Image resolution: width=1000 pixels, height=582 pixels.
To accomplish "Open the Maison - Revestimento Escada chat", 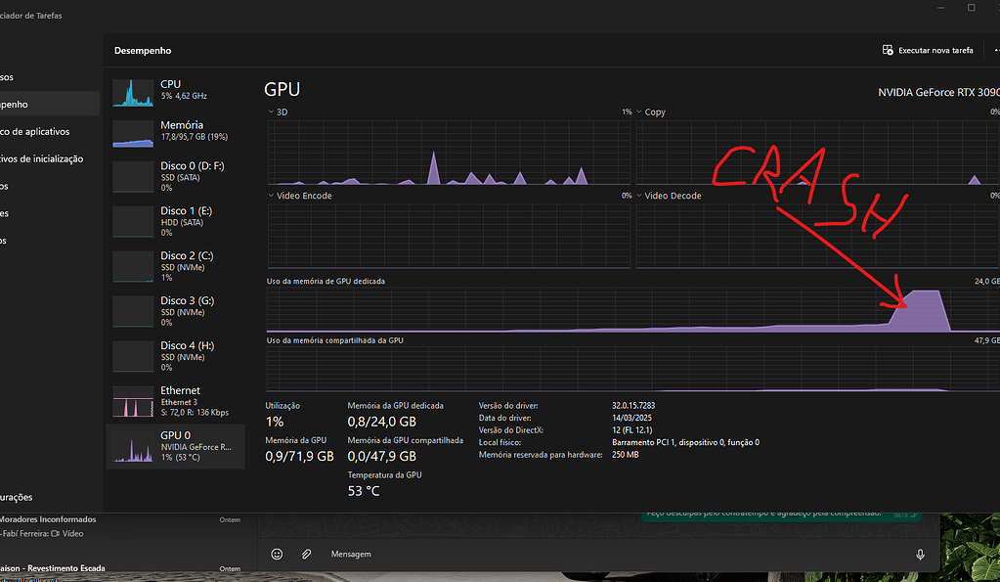I will pyautogui.click(x=59, y=567).
